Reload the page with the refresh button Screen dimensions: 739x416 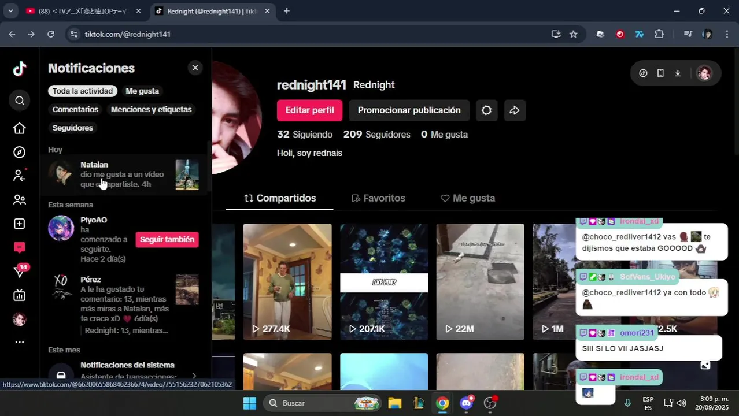(x=51, y=34)
